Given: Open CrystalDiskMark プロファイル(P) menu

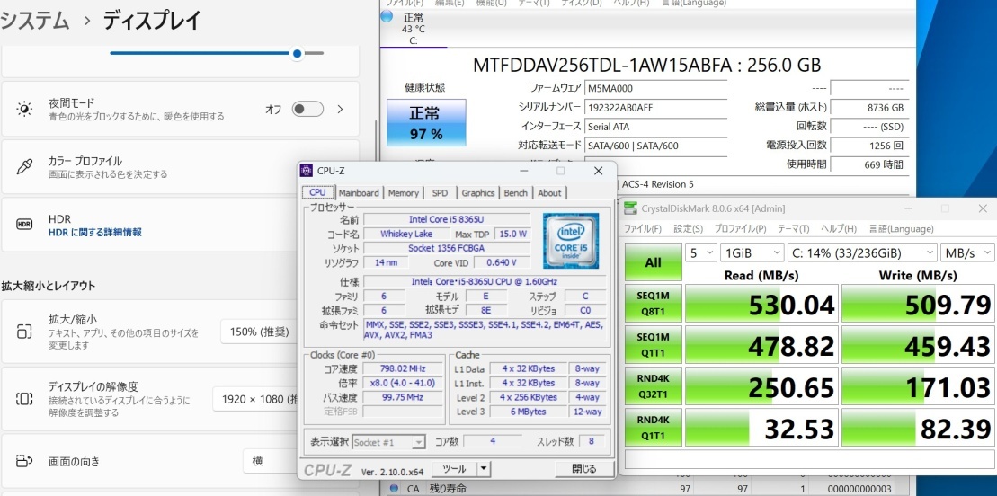Looking at the screenshot, I should click(x=740, y=229).
